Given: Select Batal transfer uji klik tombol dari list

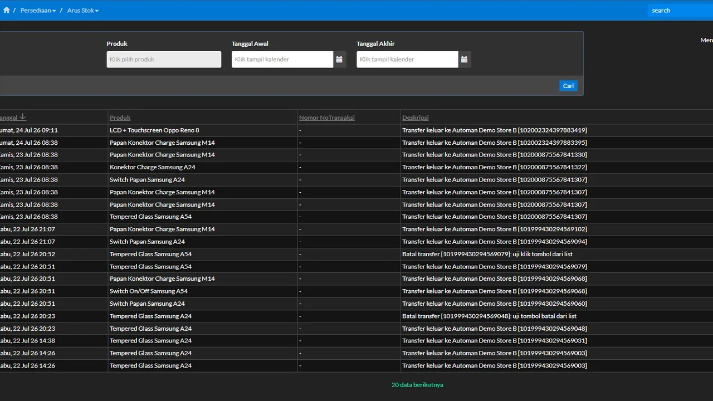Looking at the screenshot, I should [487, 254].
